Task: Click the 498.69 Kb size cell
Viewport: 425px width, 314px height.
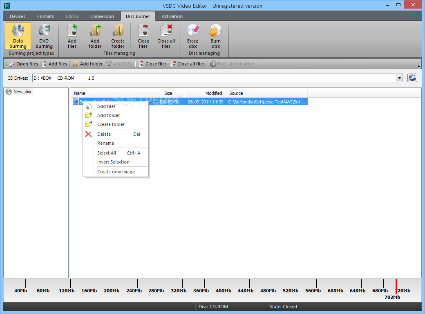Action: click(x=169, y=102)
